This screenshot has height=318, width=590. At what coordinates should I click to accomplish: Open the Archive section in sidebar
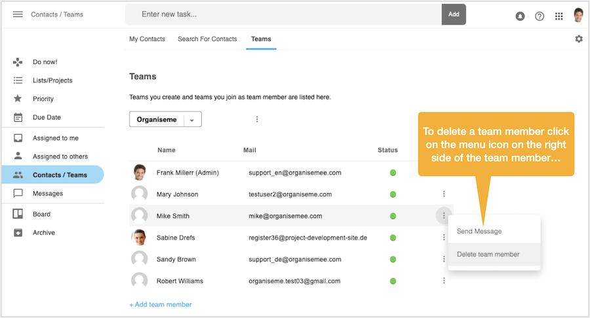coord(43,232)
